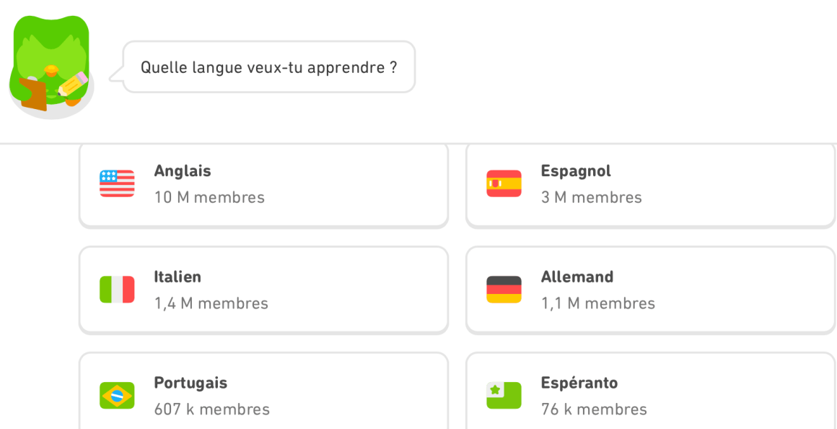Click the "3 M membres" label
Image resolution: width=837 pixels, height=429 pixels.
(x=591, y=197)
